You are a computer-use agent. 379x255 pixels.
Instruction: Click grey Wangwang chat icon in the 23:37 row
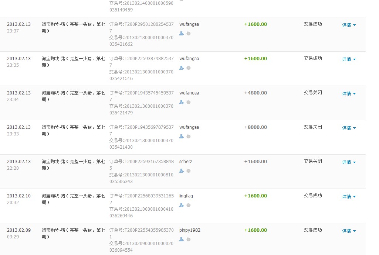click(x=188, y=34)
